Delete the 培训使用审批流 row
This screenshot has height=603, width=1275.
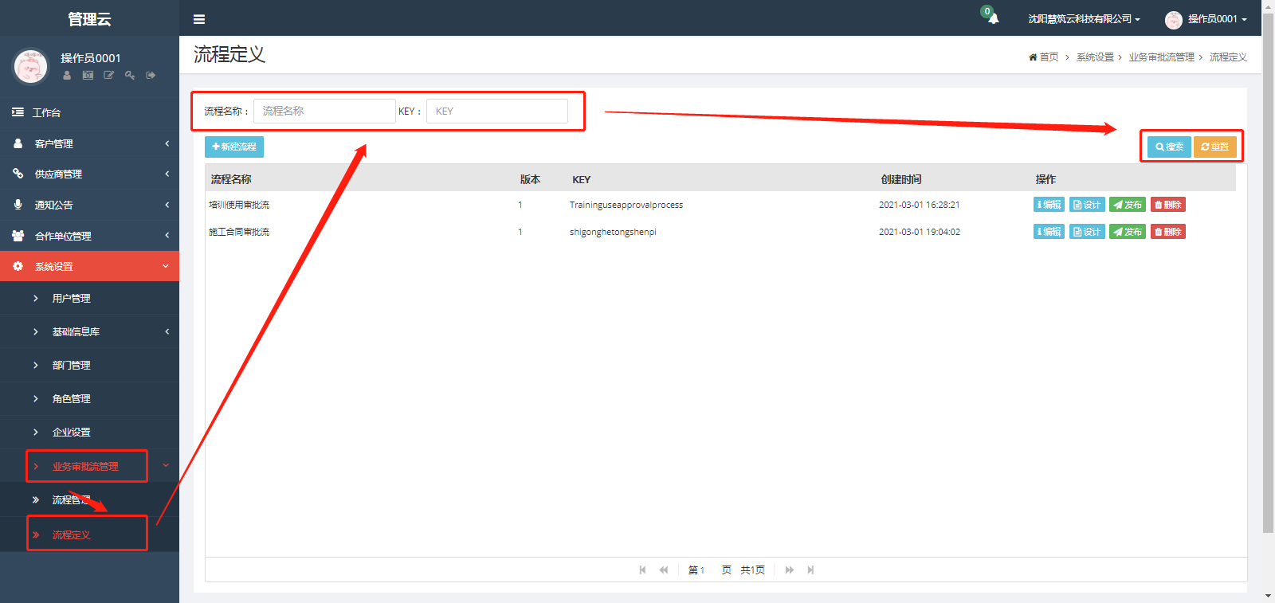point(1168,205)
